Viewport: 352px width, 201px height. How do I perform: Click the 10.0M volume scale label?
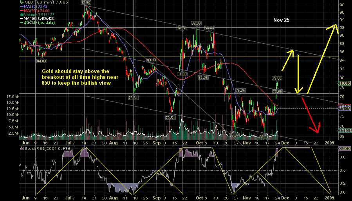[12, 115]
